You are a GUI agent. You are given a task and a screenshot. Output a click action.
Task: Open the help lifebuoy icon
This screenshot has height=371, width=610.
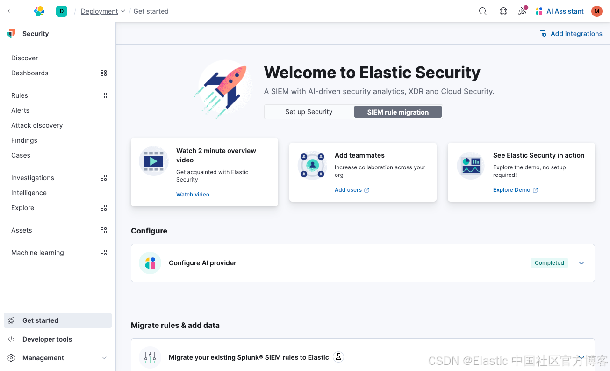(503, 11)
